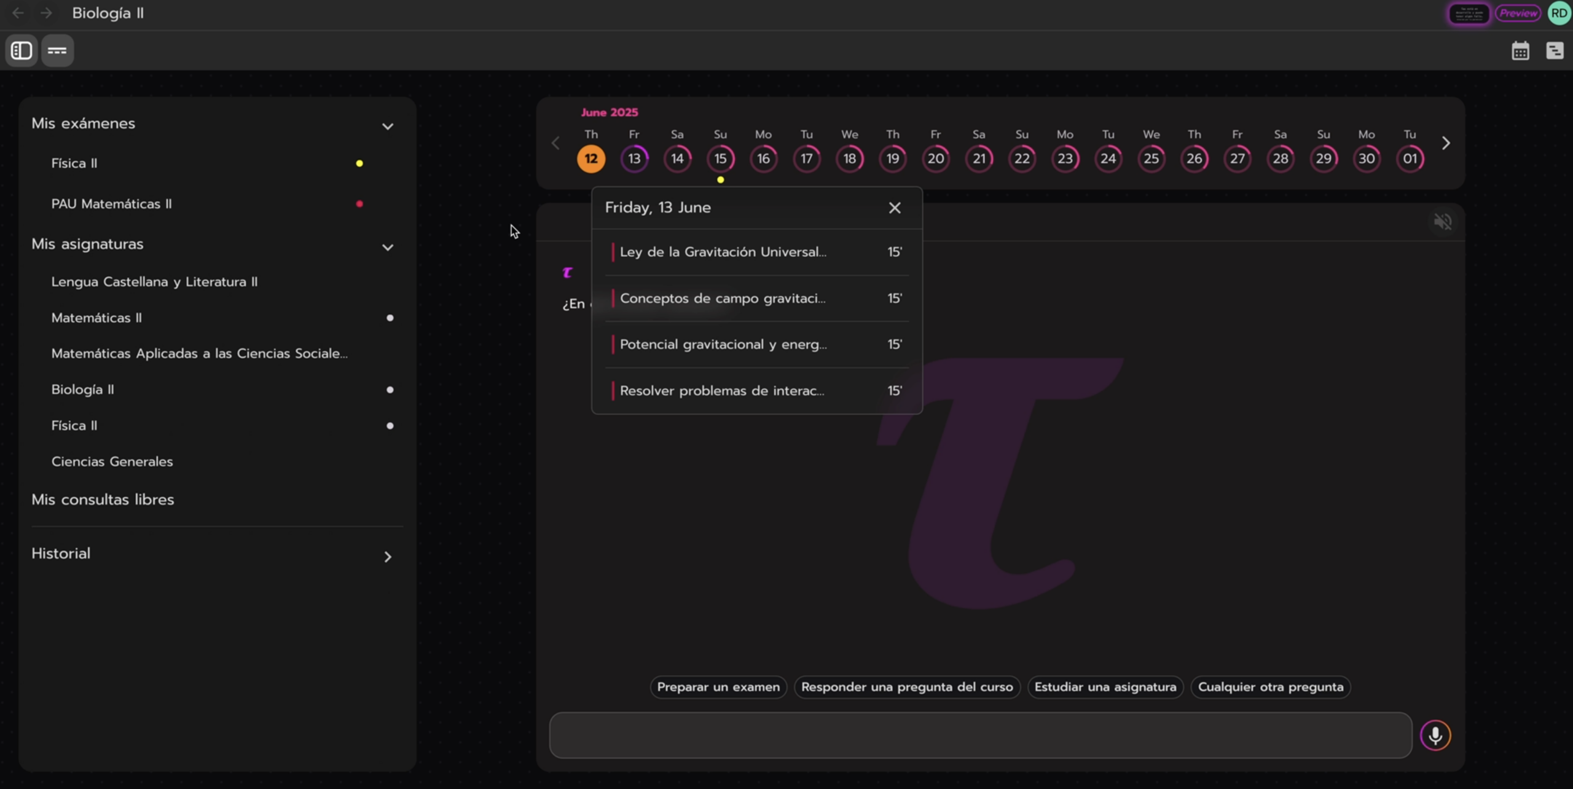Click the Preview badge
1573x789 pixels.
1518,13
